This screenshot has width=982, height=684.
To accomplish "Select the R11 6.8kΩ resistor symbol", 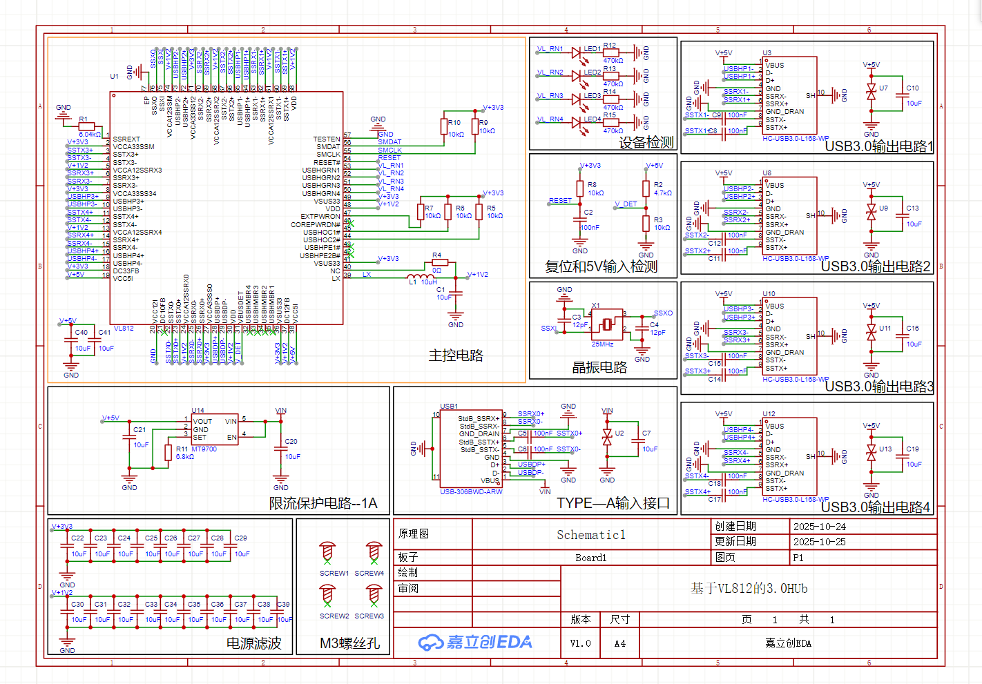I will click(x=169, y=453).
